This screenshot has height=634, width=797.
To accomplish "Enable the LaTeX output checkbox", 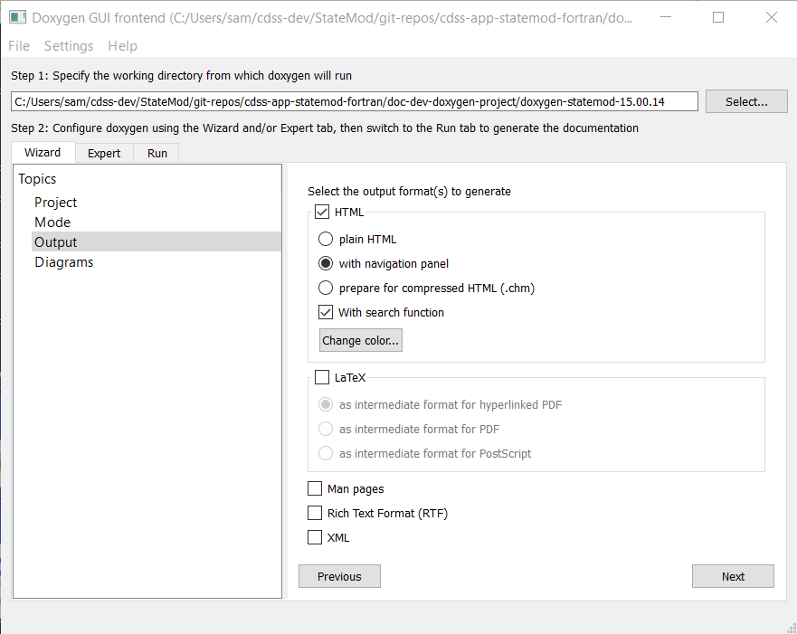I will pyautogui.click(x=322, y=377).
